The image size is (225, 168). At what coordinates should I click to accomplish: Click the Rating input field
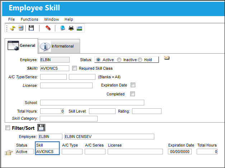[x=147, y=111]
